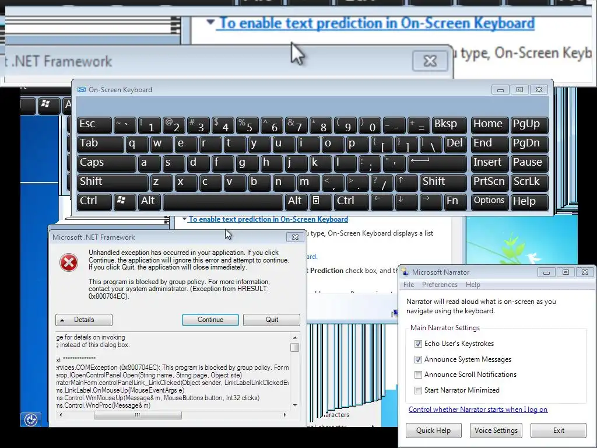Click the magnified On-Screen Keyboard text prediction link
The image size is (597, 448).
tap(377, 23)
